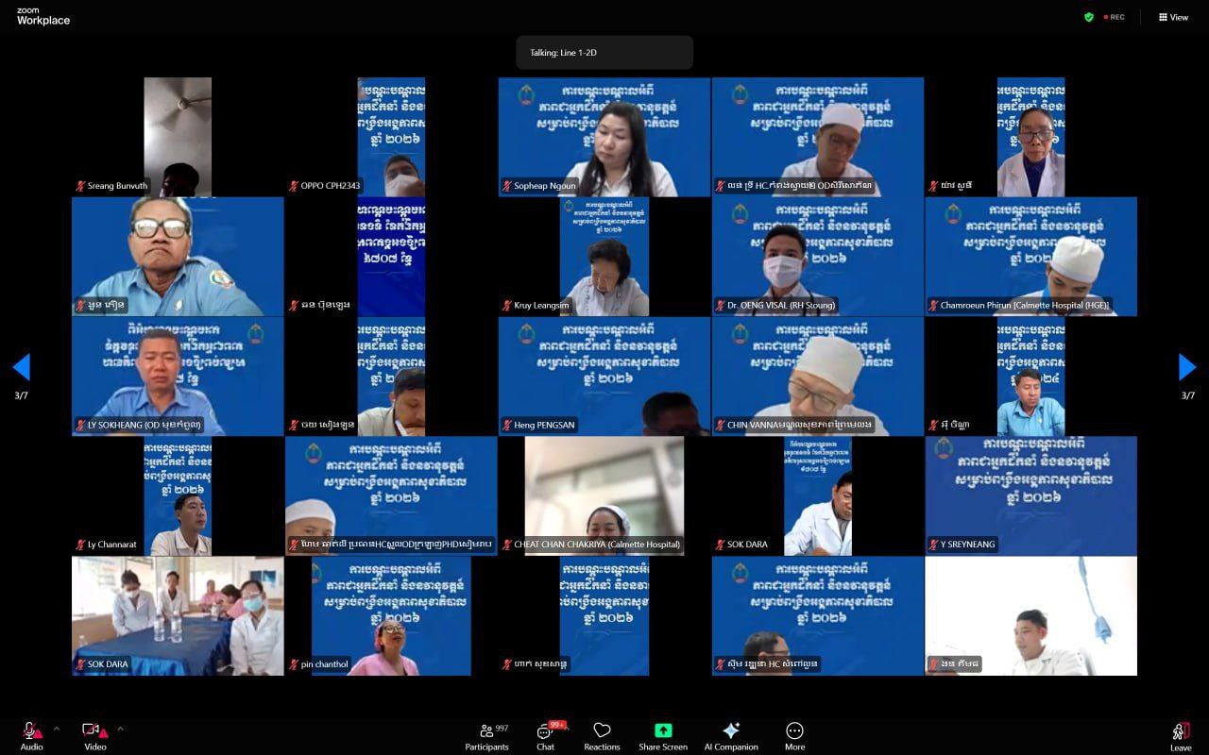Open the Reactions menu
Image resolution: width=1209 pixels, height=755 pixels.
pyautogui.click(x=602, y=735)
